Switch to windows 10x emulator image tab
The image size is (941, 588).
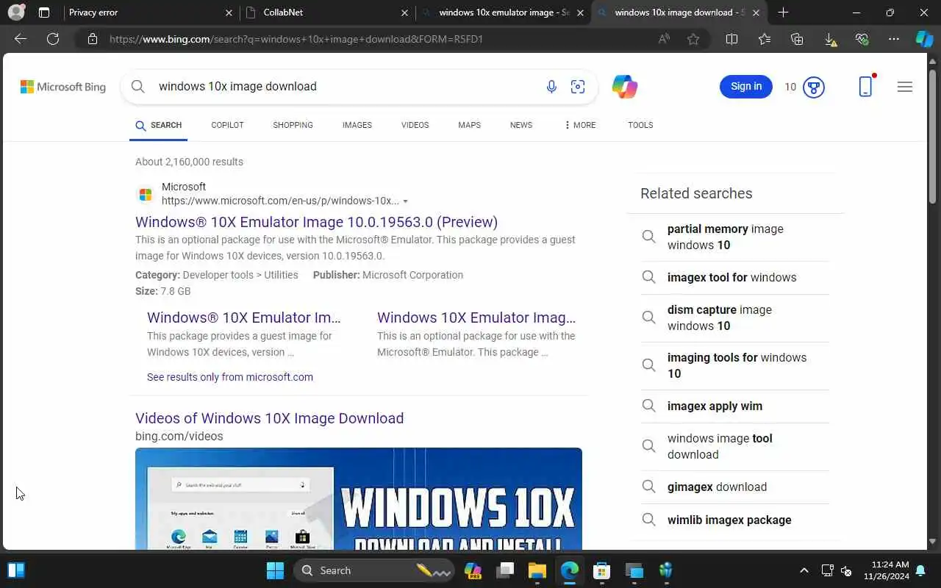click(502, 12)
